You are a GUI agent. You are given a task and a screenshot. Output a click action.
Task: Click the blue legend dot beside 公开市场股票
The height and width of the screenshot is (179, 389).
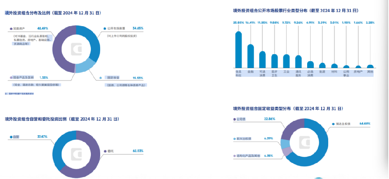[104, 29]
